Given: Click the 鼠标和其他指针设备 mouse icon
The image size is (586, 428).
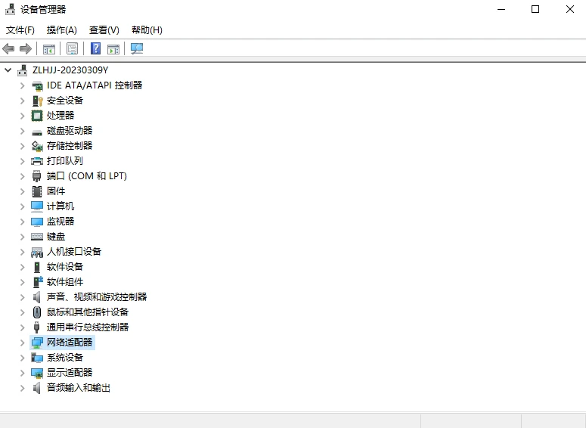Looking at the screenshot, I should click(x=36, y=312).
